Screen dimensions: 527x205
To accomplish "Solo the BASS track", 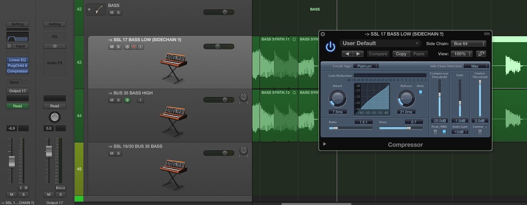I will [x=118, y=13].
